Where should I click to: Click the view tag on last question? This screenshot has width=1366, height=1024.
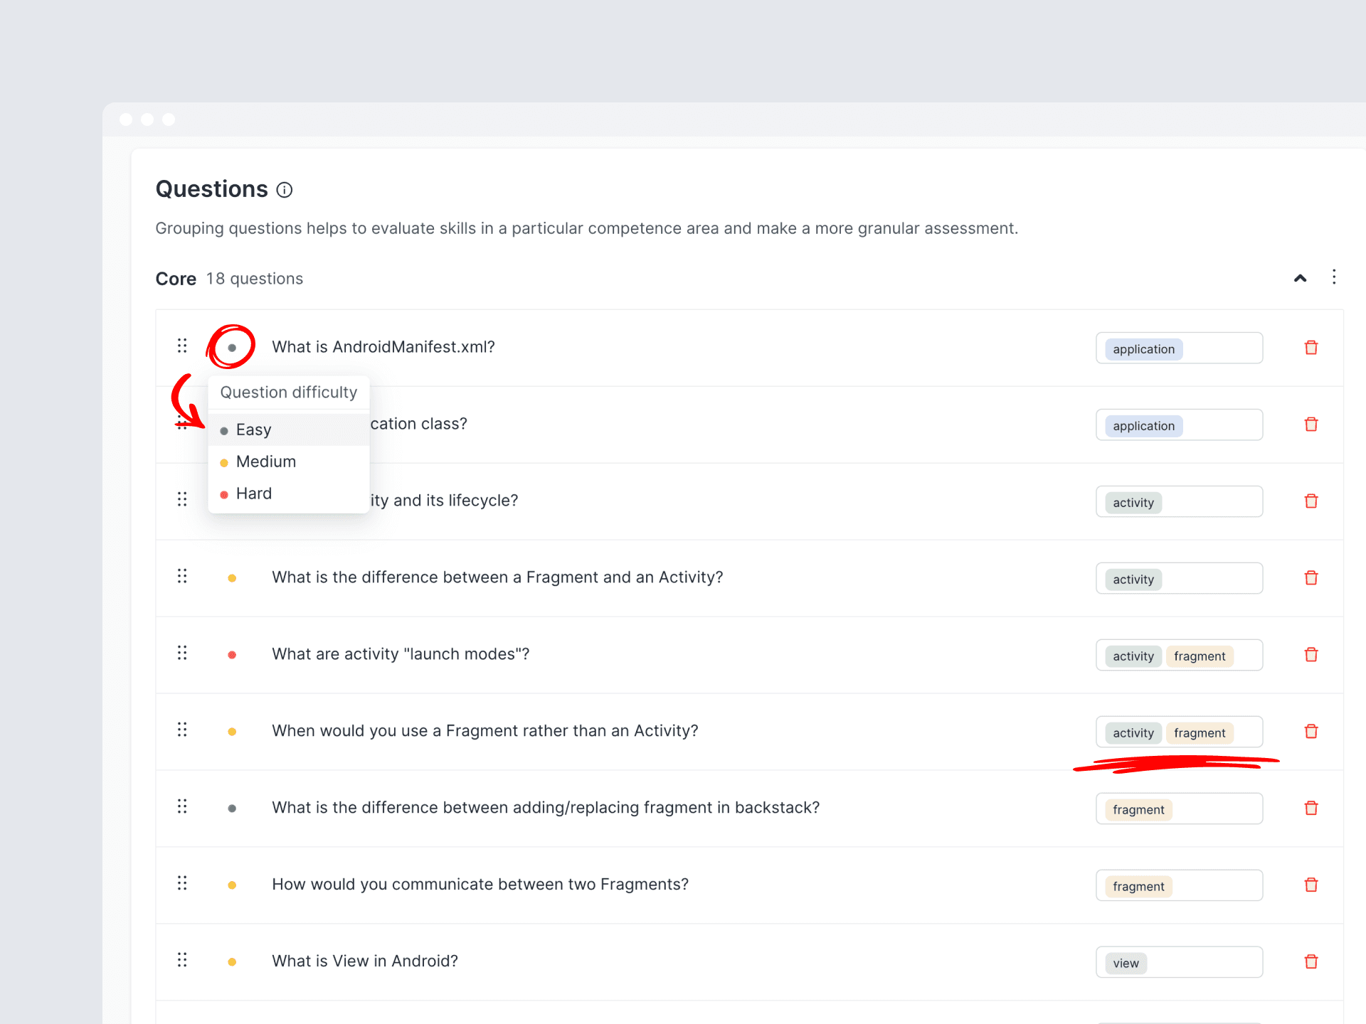[x=1126, y=964]
